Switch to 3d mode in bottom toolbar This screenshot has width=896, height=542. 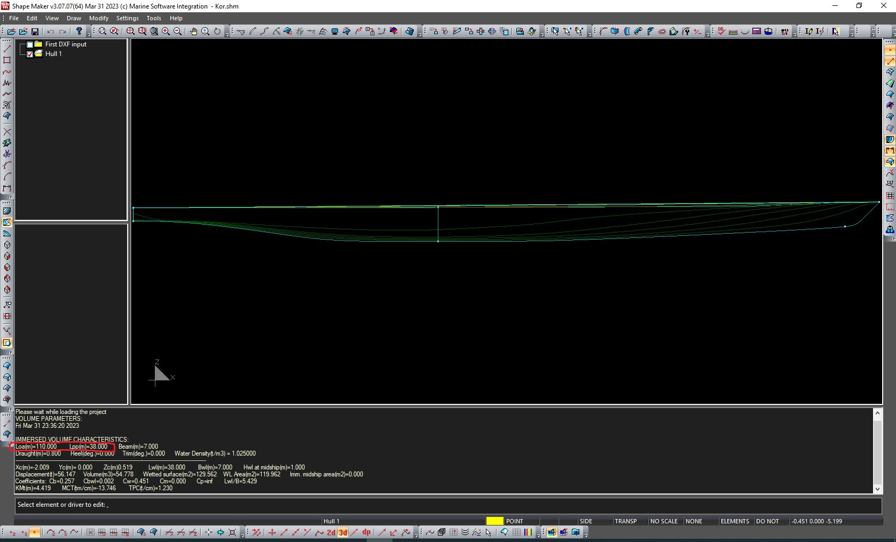click(x=343, y=532)
